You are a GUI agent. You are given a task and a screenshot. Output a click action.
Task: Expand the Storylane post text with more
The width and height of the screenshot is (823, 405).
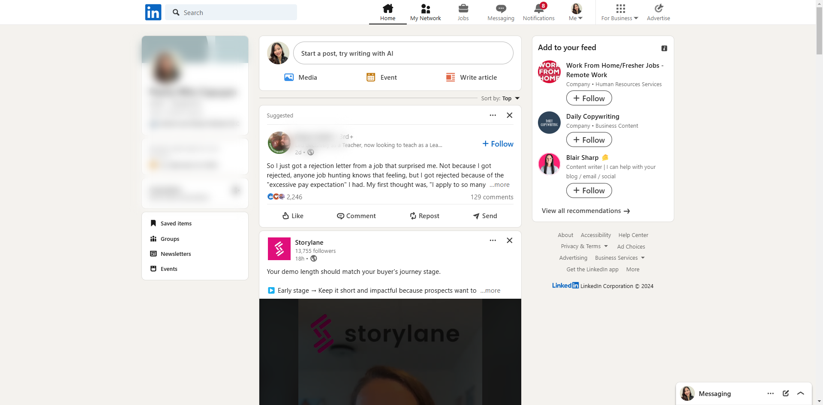tap(490, 291)
